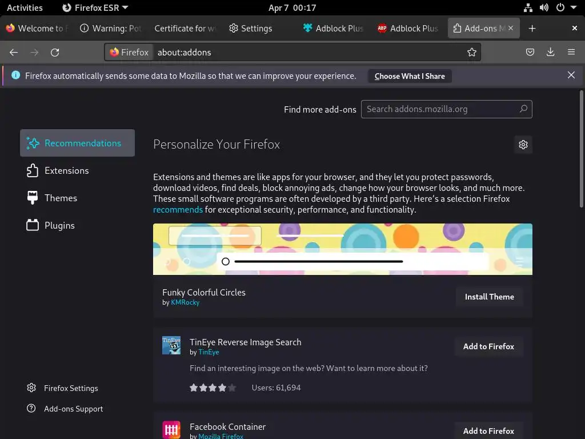Click the Users: 61,694 text
585x439 pixels.
point(276,388)
